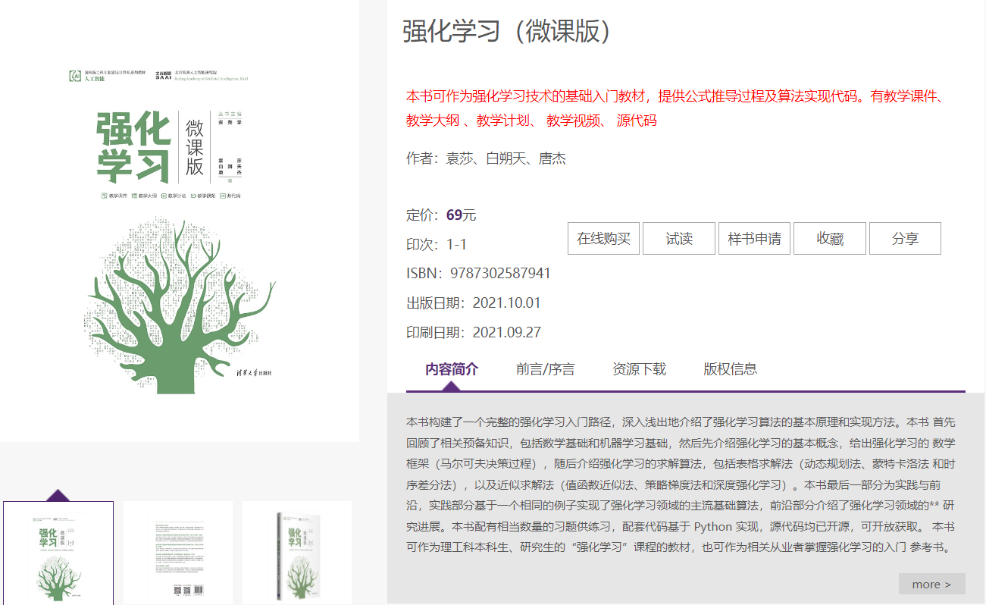Click the 印次 1-1 line
The width and height of the screenshot is (986, 605).
(437, 244)
